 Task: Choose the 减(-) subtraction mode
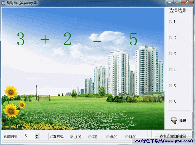[x=93, y=137]
